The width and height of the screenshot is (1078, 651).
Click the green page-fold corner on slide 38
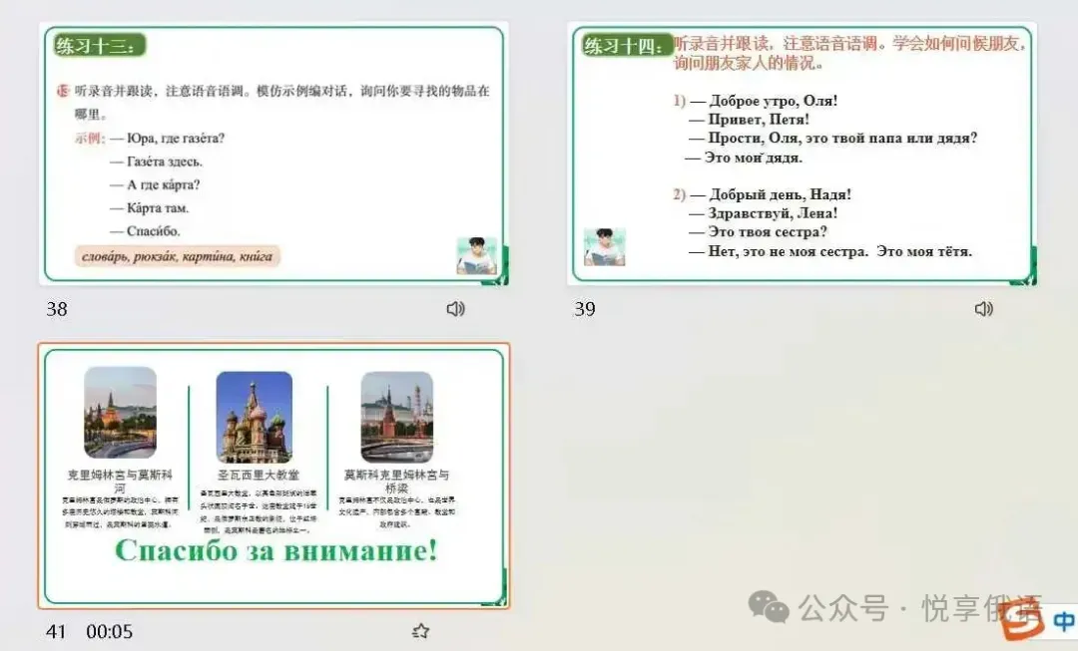point(495,281)
